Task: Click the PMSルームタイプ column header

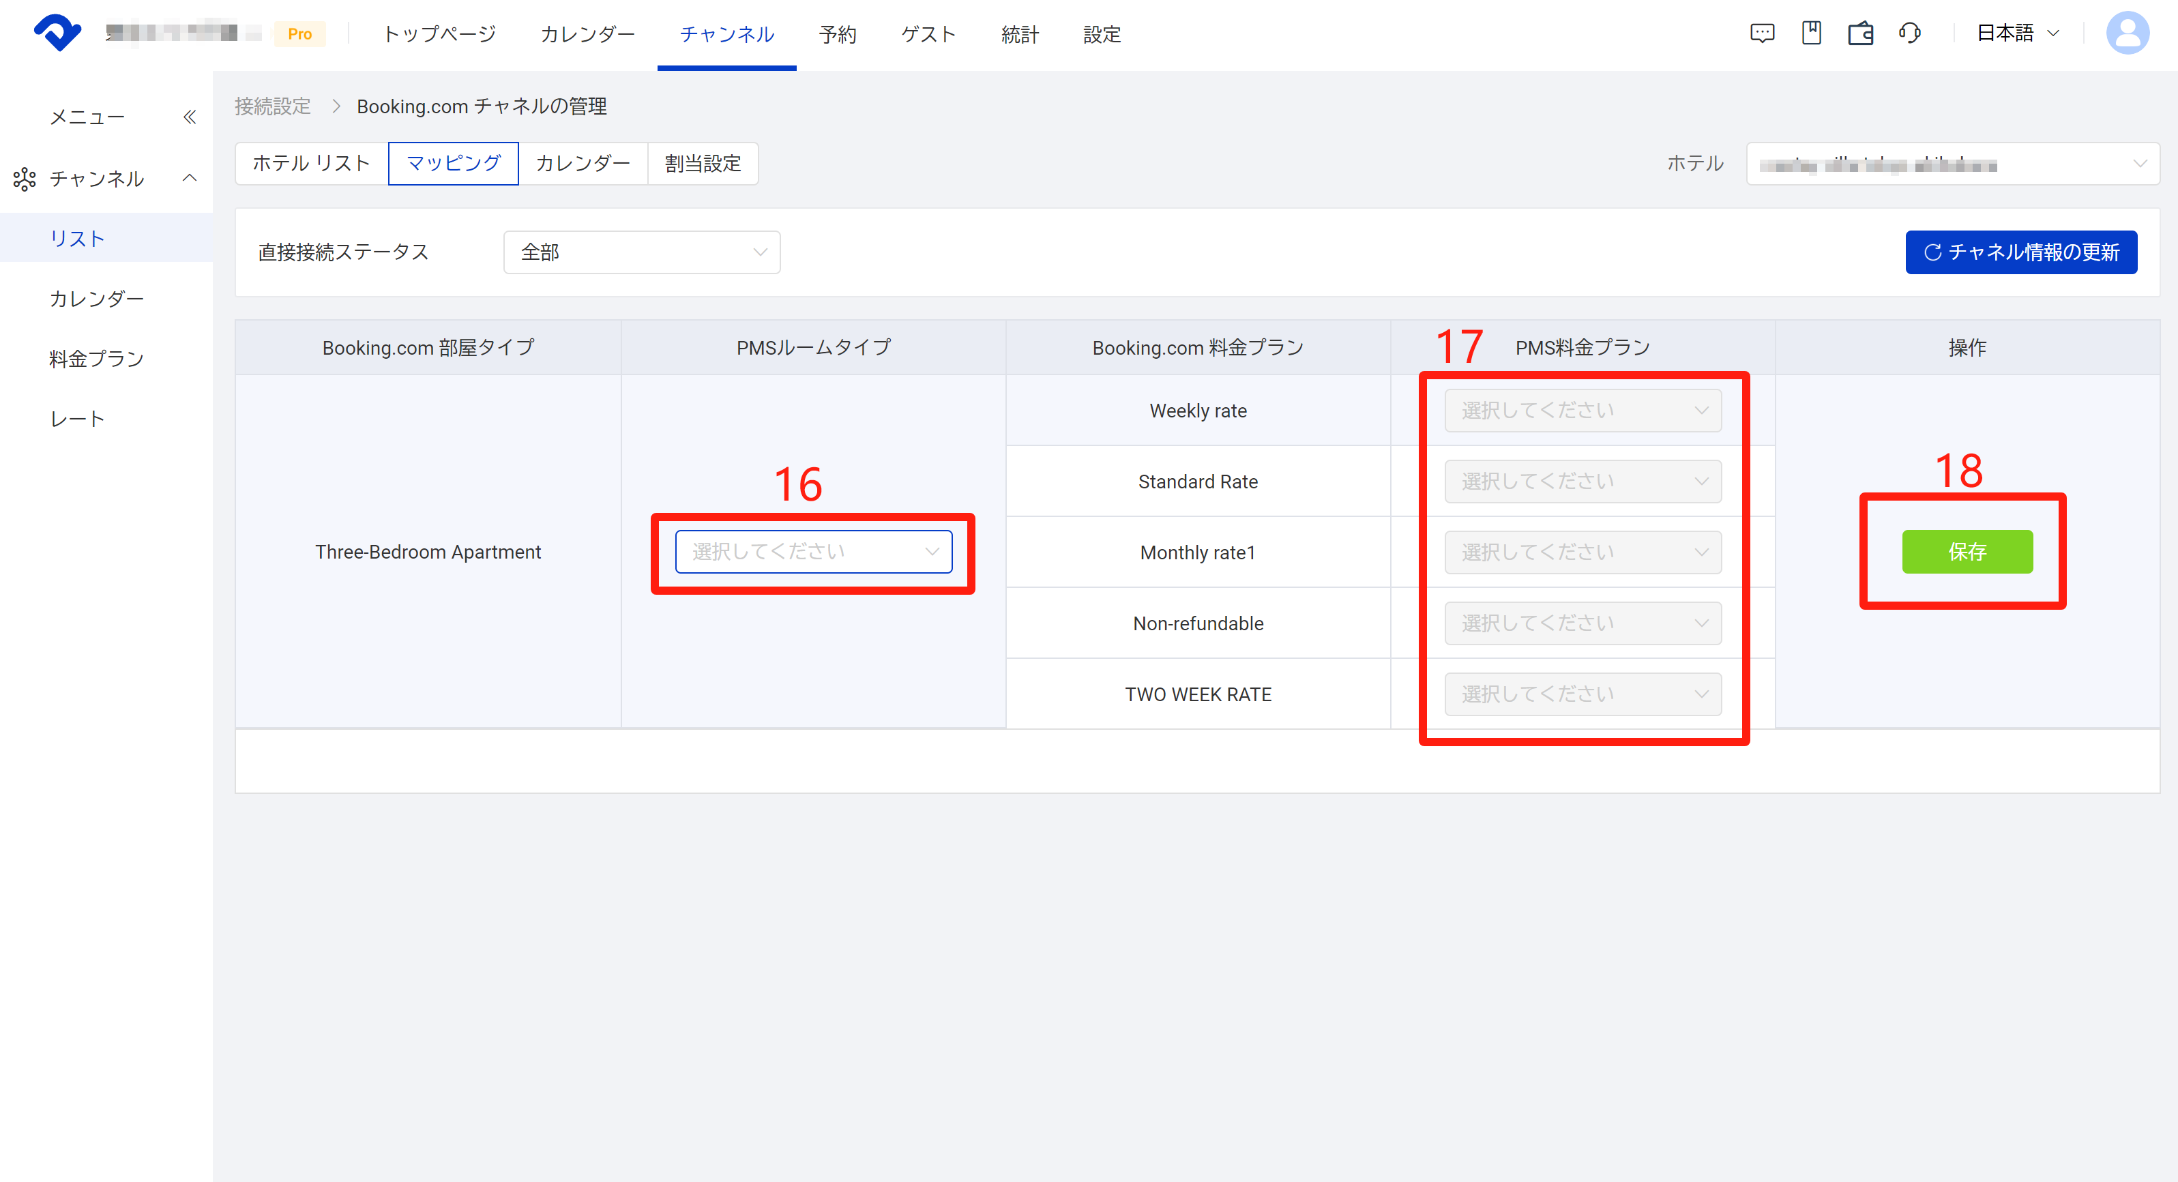Action: (x=813, y=347)
